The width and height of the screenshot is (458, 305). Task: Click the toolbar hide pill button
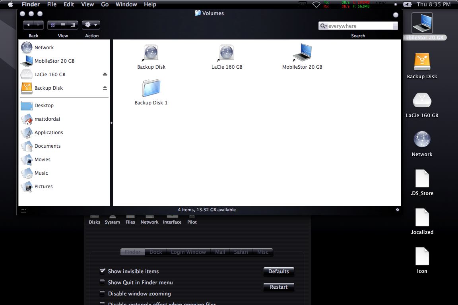point(396,15)
